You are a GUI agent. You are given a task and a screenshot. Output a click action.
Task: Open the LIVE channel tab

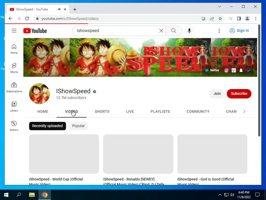point(130,111)
